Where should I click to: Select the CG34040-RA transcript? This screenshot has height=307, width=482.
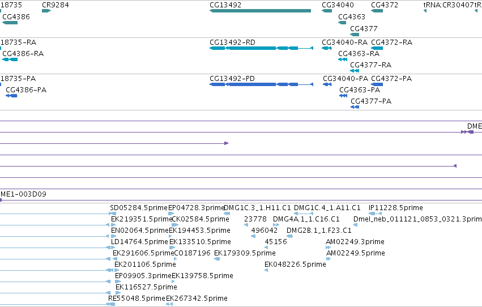[326, 48]
